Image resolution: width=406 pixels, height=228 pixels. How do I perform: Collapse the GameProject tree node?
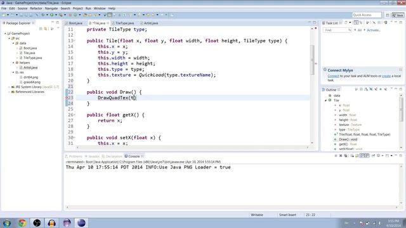pos(5,34)
